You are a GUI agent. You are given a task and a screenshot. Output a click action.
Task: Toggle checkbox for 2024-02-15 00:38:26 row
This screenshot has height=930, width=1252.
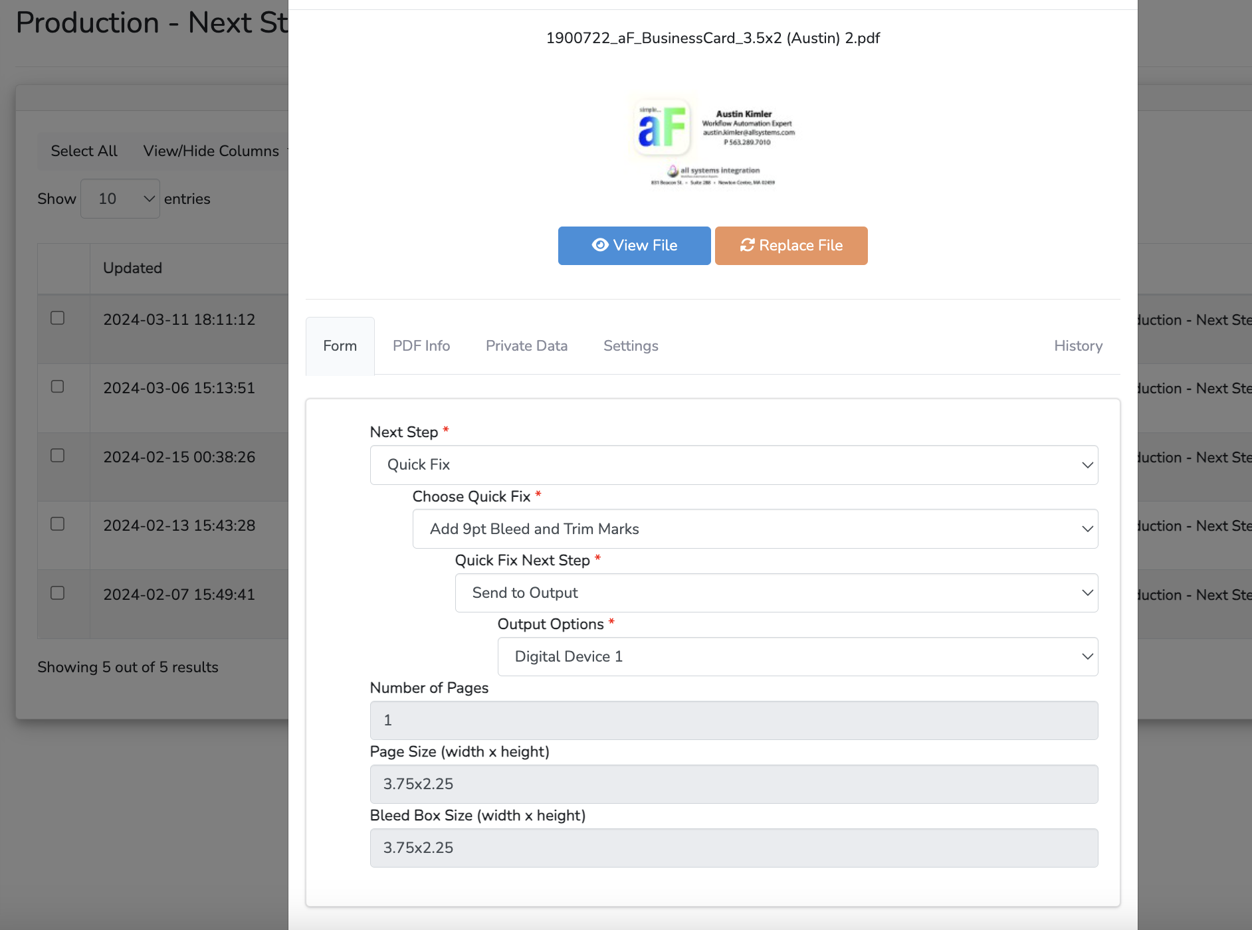point(58,456)
